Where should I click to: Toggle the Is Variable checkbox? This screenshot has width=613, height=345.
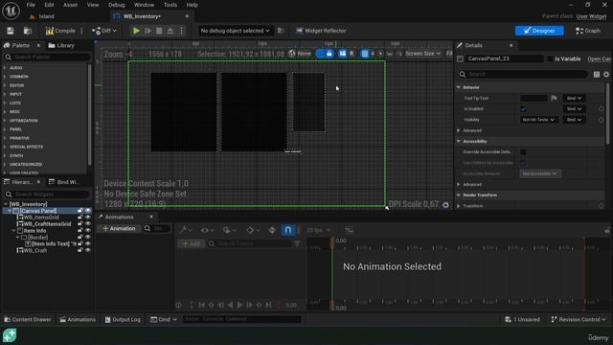(x=551, y=58)
